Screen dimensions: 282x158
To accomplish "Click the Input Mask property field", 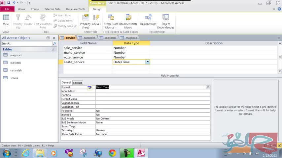I will point(153,91).
